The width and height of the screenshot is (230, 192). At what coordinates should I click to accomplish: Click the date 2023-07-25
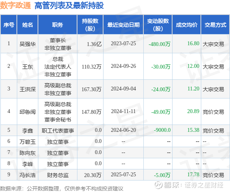click(123, 43)
